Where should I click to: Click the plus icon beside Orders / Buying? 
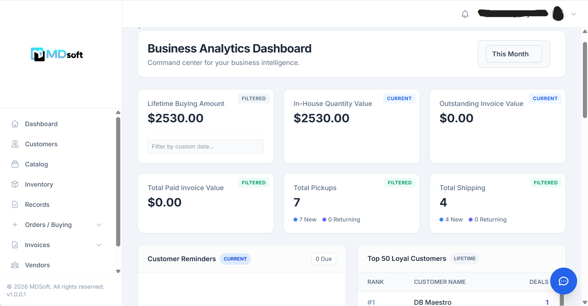pos(15,225)
